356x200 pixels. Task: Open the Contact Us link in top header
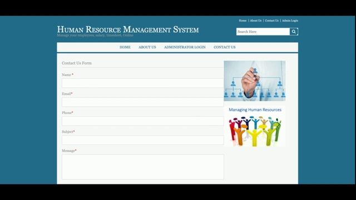click(x=271, y=21)
